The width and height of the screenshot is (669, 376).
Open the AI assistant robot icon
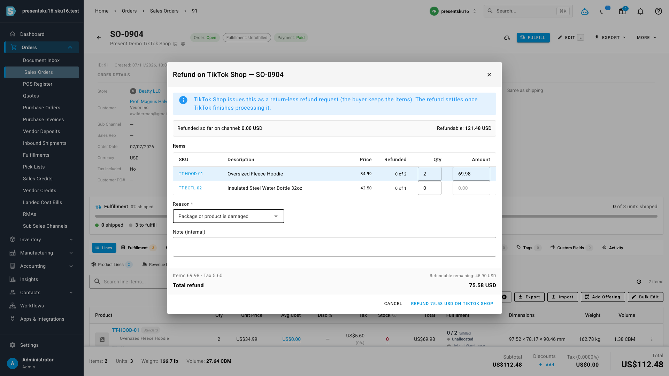(585, 11)
